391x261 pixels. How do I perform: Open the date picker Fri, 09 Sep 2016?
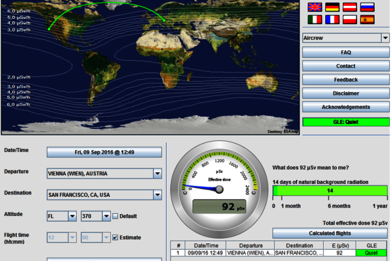[104, 152]
